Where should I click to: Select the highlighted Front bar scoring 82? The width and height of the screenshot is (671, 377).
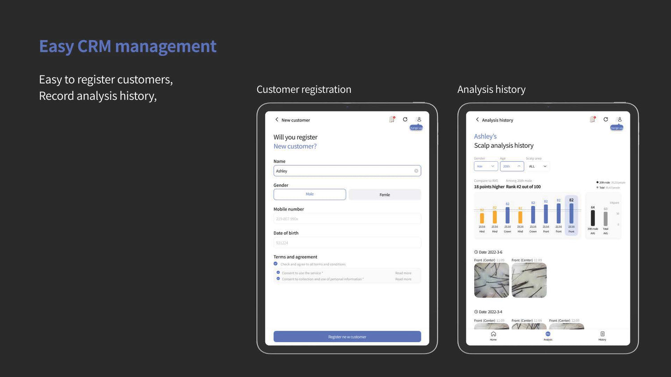[571, 214]
